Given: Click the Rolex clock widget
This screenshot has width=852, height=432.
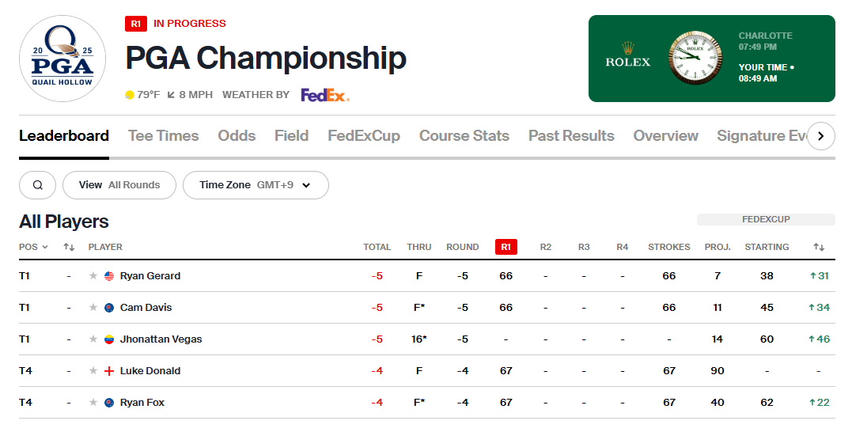Looking at the screenshot, I should [x=712, y=59].
